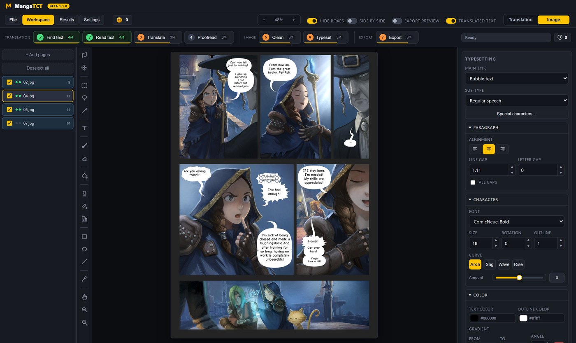The width and height of the screenshot is (576, 343).
Task: Switch to the Workspace tab
Action: (x=38, y=20)
